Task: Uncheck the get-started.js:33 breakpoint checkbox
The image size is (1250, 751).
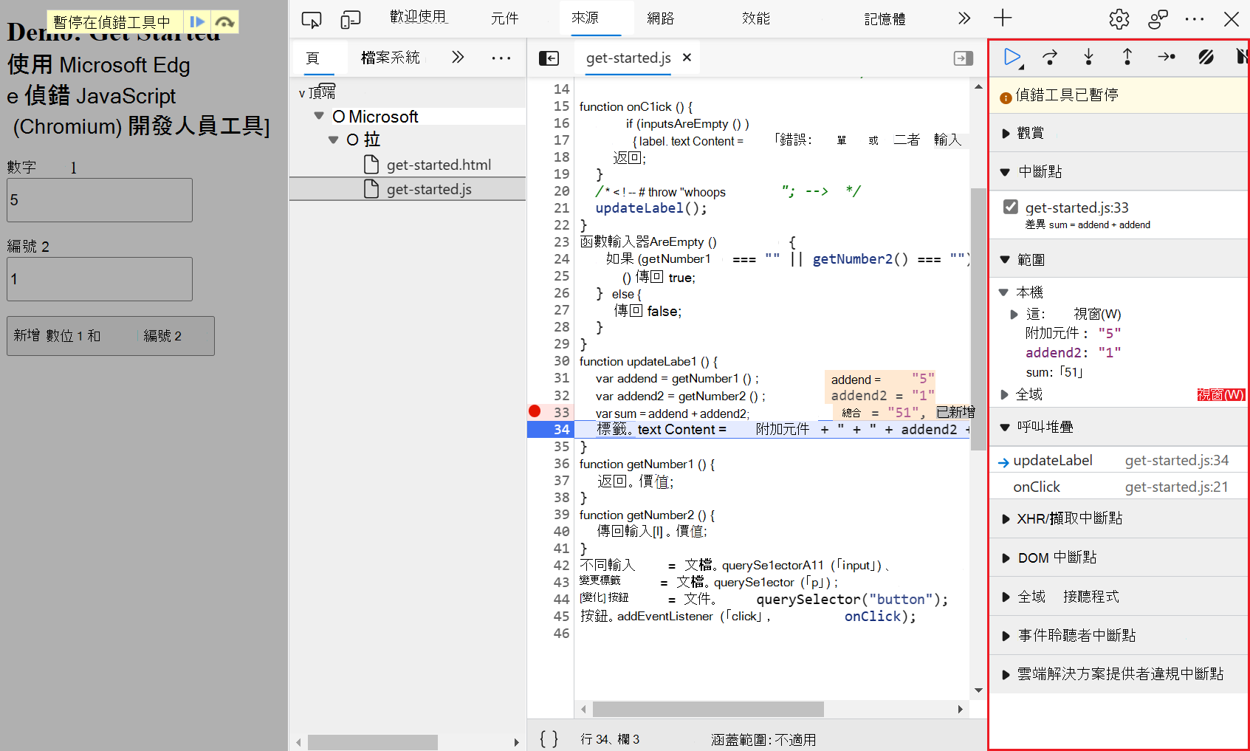Action: 1011,207
